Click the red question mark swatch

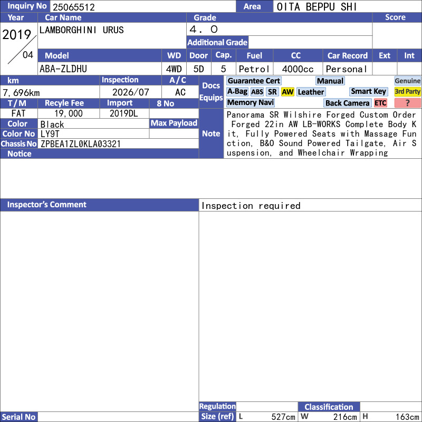407,103
